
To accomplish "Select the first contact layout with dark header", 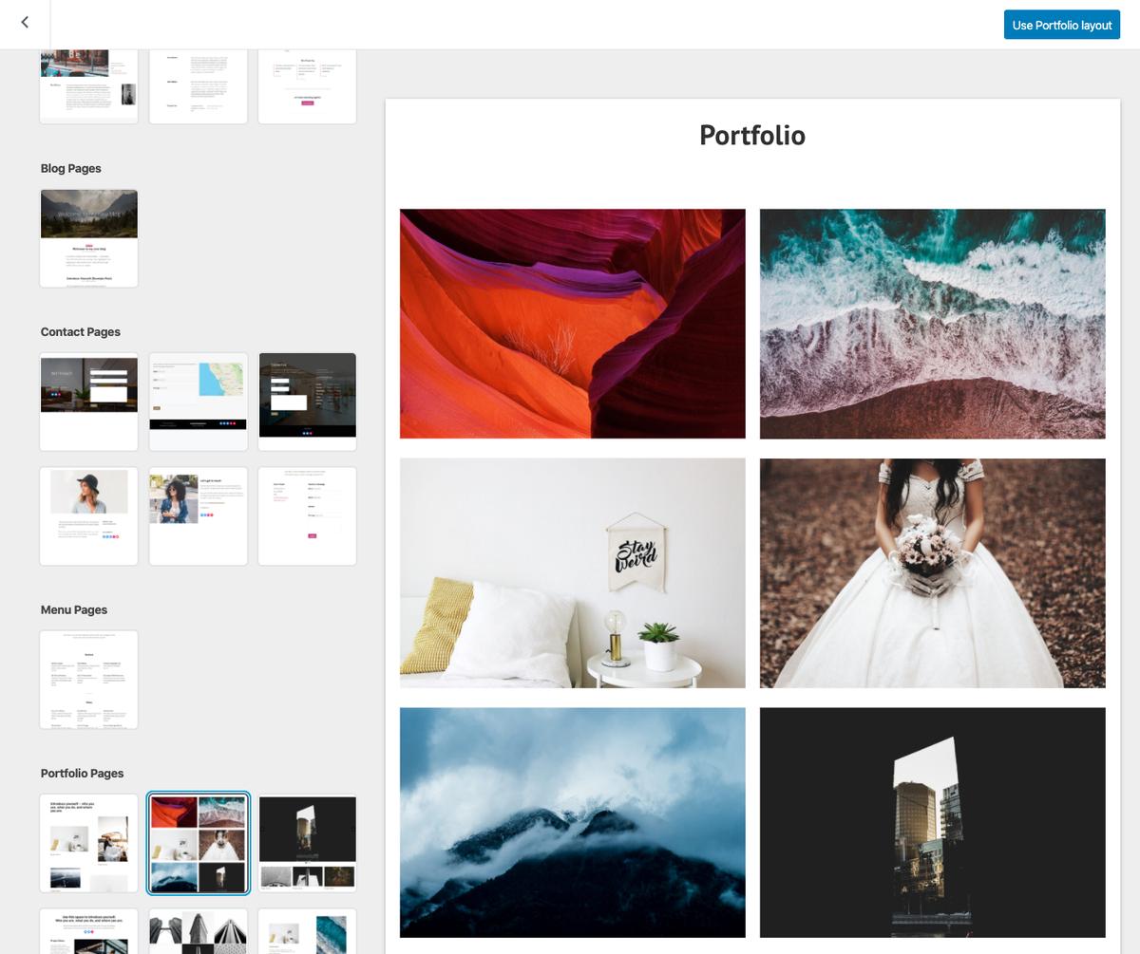I will pyautogui.click(x=88, y=402).
